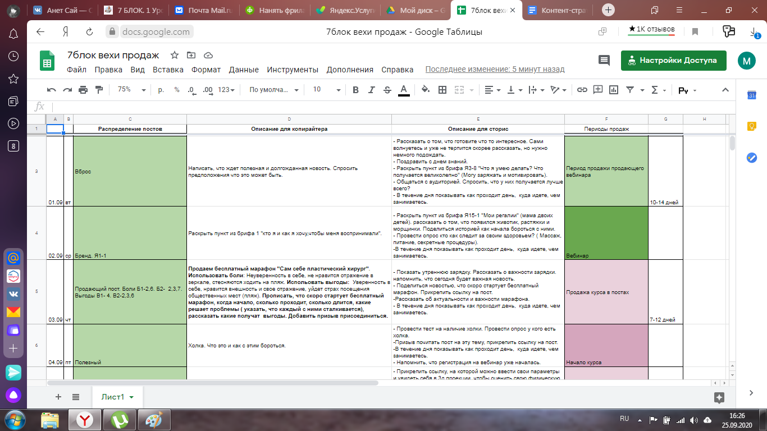Show the all sheets list

pyautogui.click(x=76, y=397)
